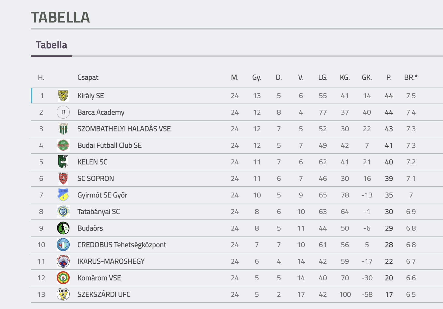Viewport: 443px width, 309px height.
Task: Click the Csapat column header
Action: tap(88, 78)
